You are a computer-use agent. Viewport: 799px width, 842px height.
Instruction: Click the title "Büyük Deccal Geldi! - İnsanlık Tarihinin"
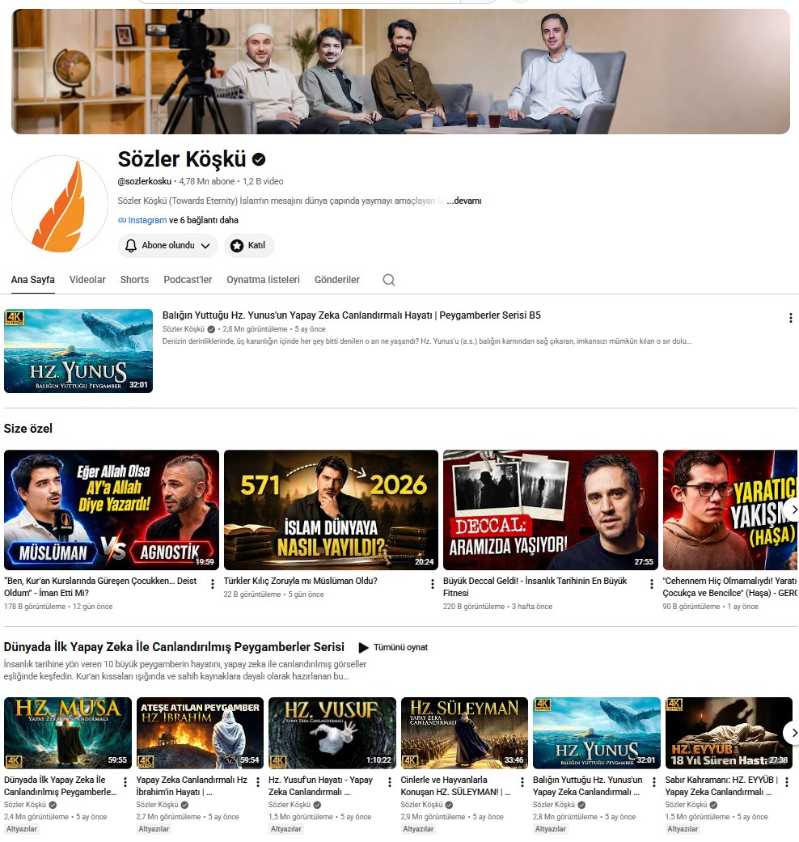pos(535,587)
